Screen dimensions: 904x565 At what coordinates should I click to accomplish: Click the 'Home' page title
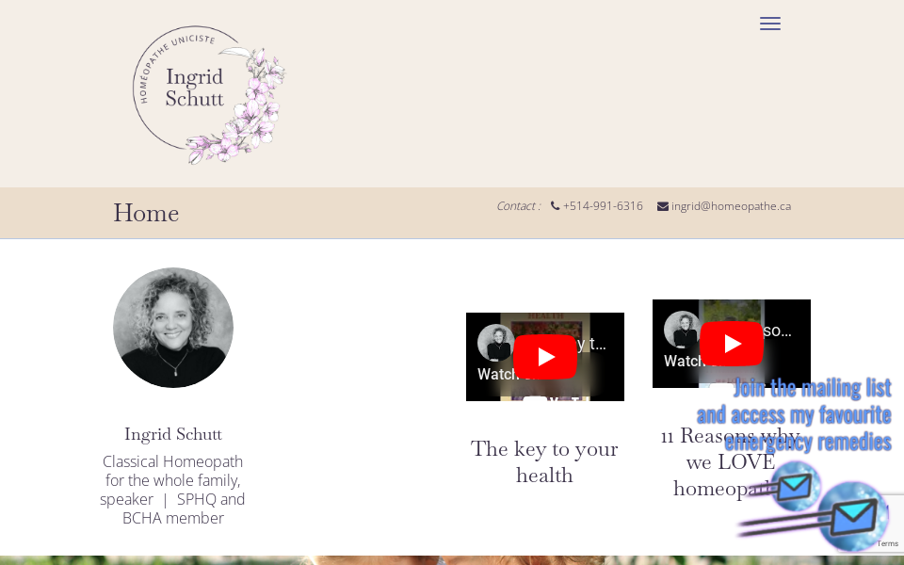[146, 213]
